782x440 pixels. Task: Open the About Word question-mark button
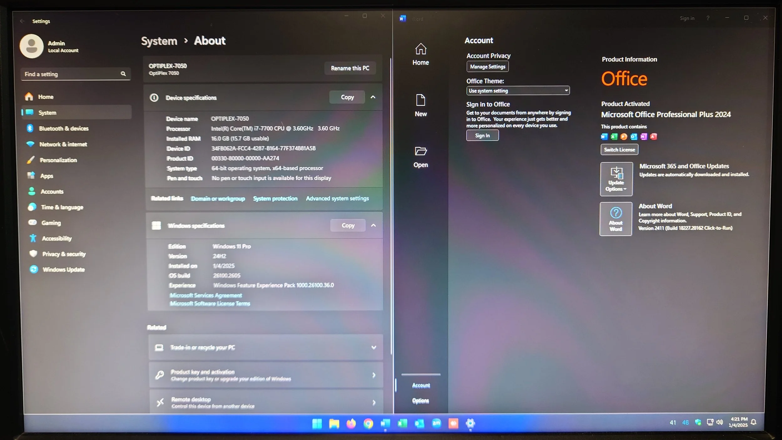coord(616,219)
